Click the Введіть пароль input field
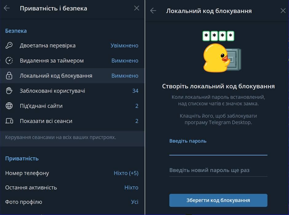 point(218,151)
